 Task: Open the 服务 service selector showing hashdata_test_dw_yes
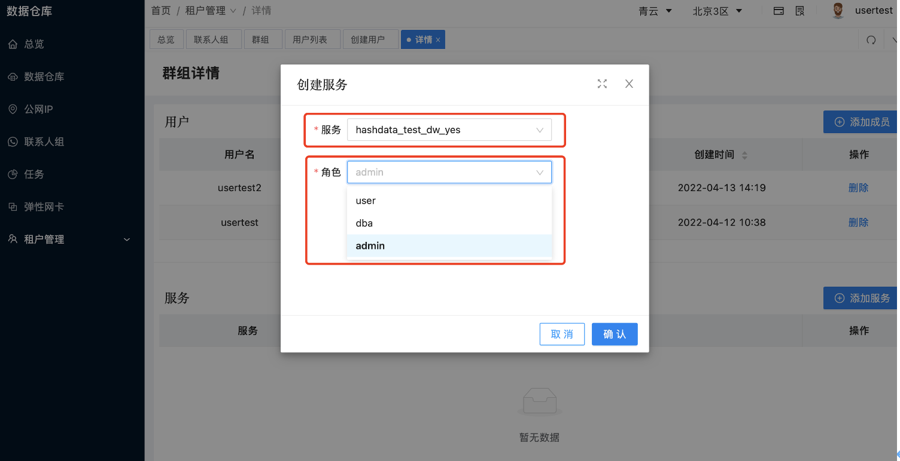point(449,130)
